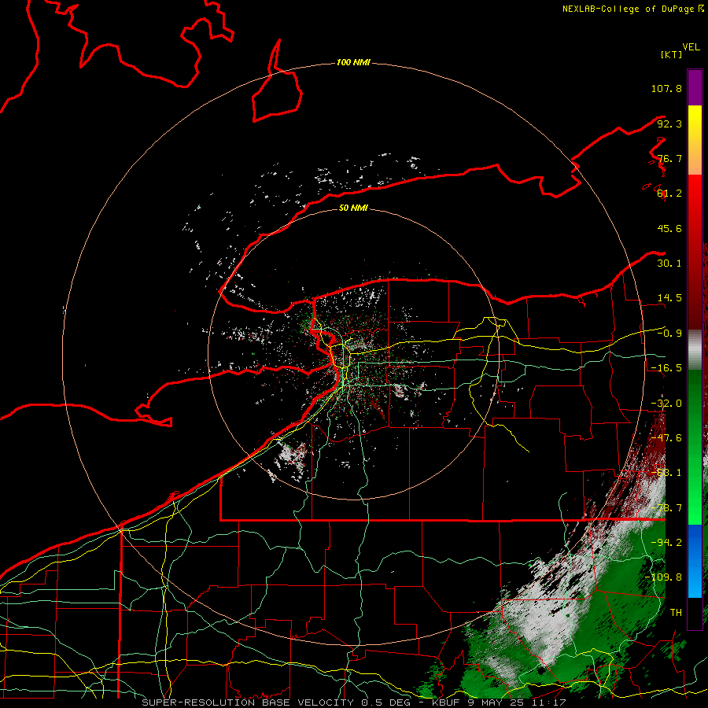
Task: Click the green inbound color bar segment
Action: tap(695, 447)
